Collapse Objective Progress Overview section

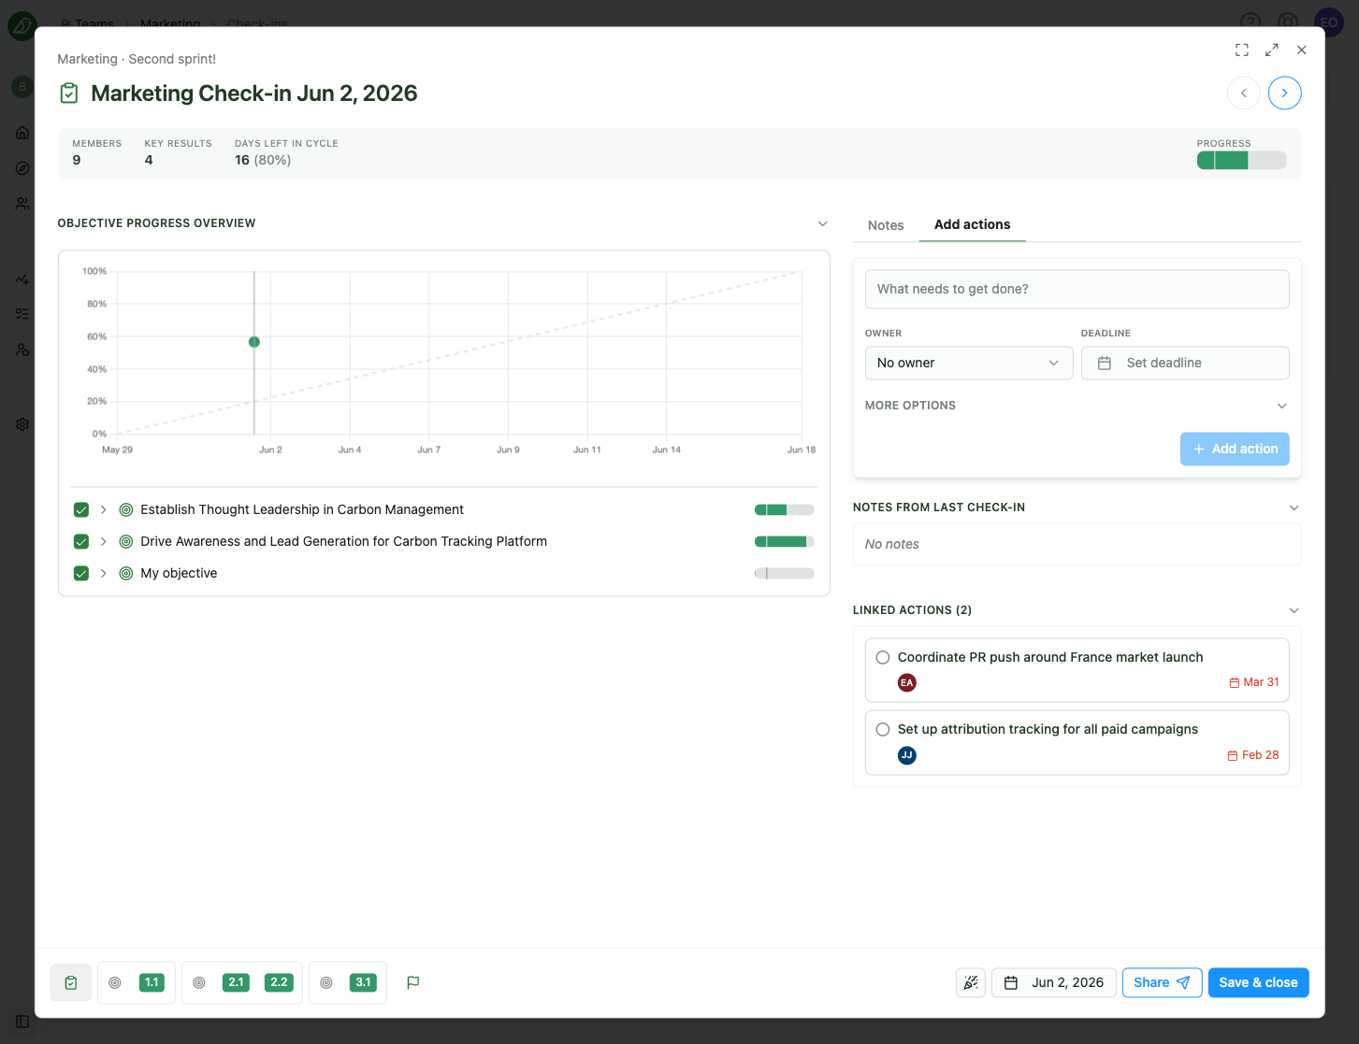coord(822,223)
